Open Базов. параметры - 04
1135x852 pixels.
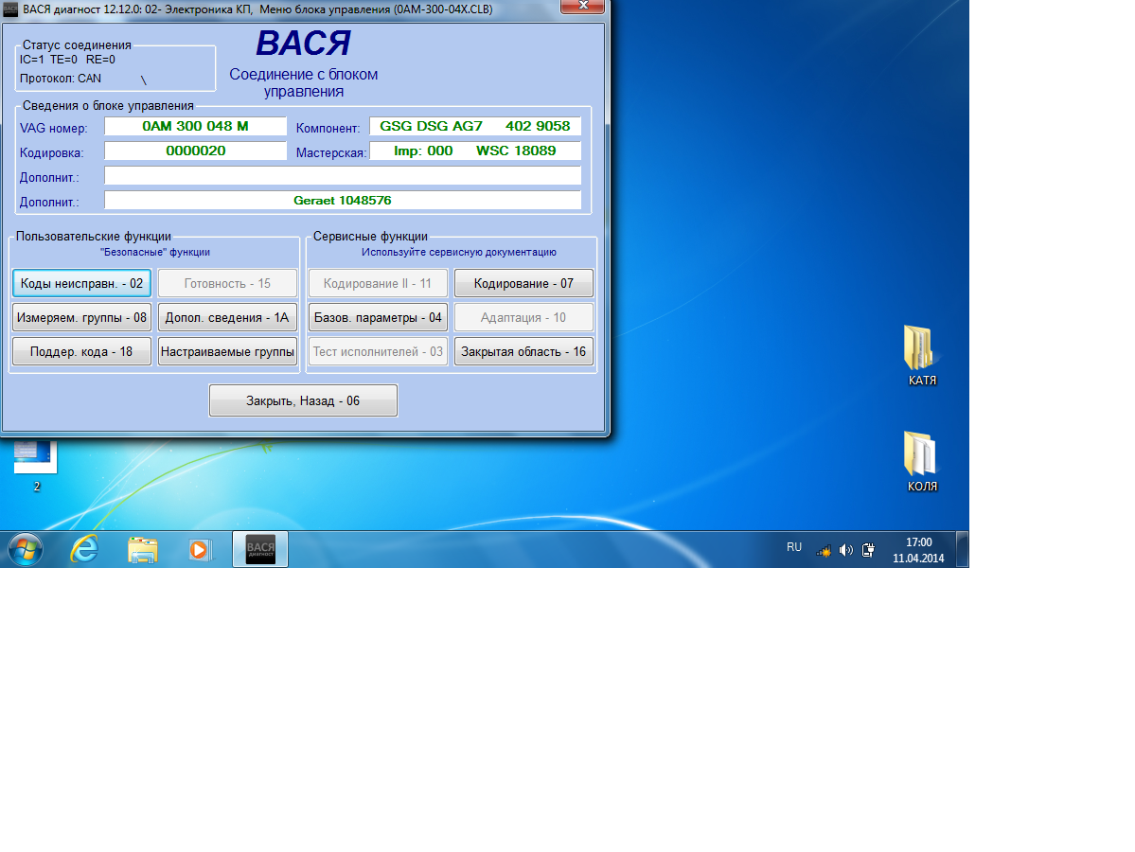point(378,317)
